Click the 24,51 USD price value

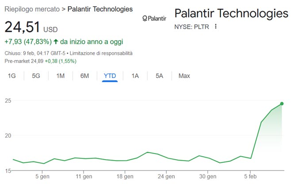point(22,27)
